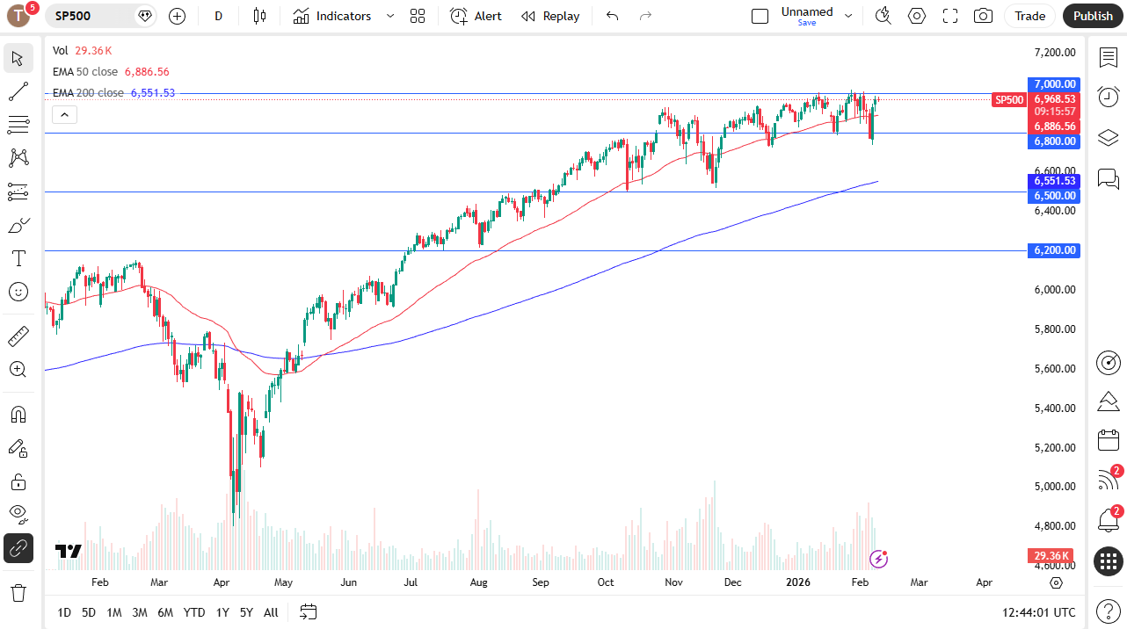The height and width of the screenshot is (629, 1127).
Task: Open the emoji and icons tool
Action: point(18,292)
